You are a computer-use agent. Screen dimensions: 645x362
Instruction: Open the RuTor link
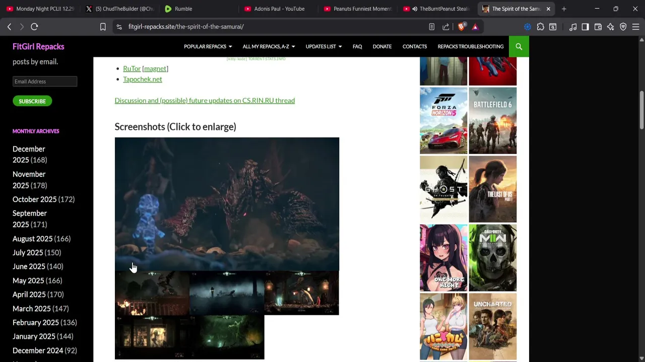pyautogui.click(x=132, y=68)
